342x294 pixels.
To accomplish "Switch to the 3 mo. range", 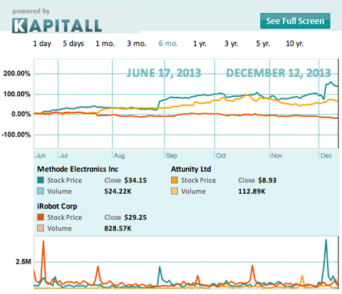I will tap(136, 43).
